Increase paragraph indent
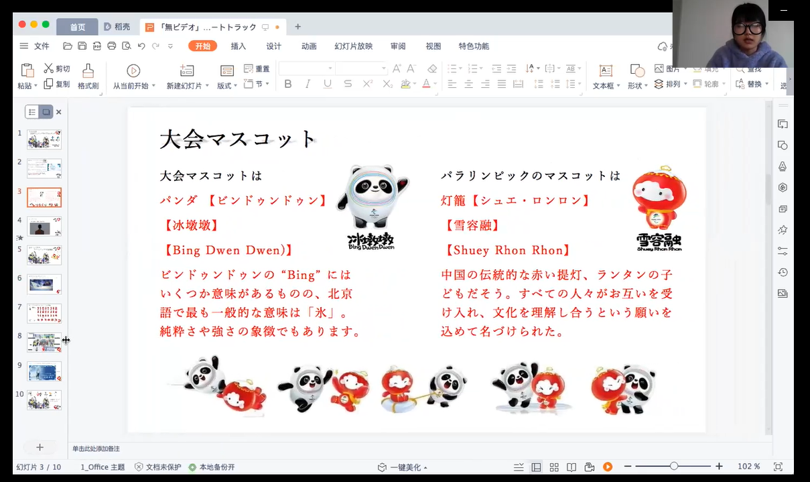The height and width of the screenshot is (482, 810). pos(512,68)
